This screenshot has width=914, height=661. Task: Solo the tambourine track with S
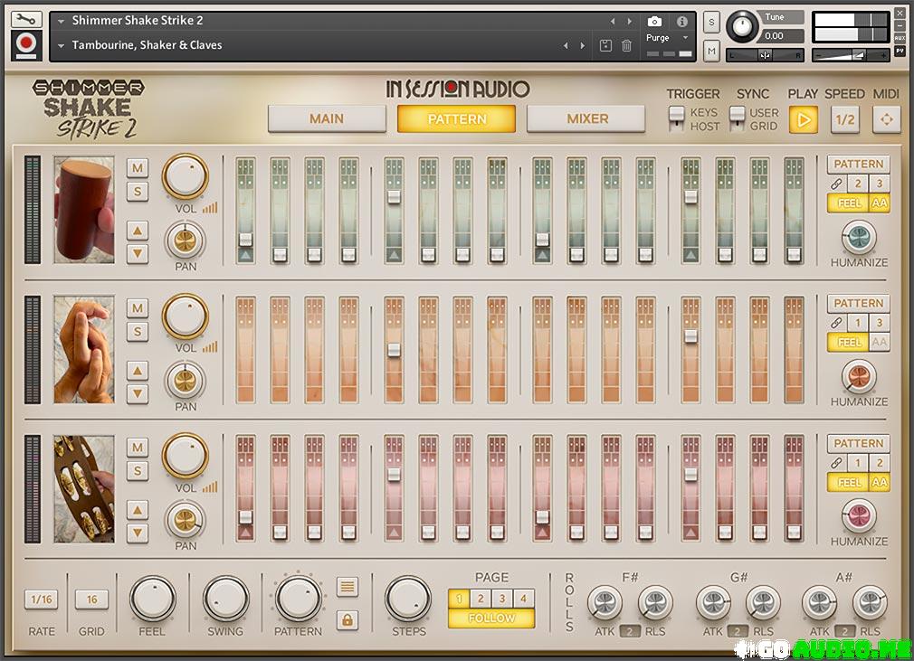(138, 470)
